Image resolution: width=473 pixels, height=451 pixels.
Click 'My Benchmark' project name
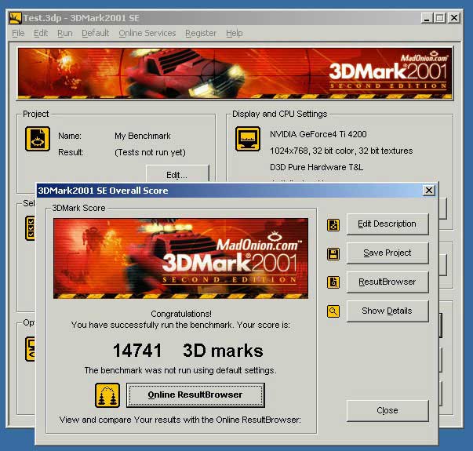click(143, 136)
